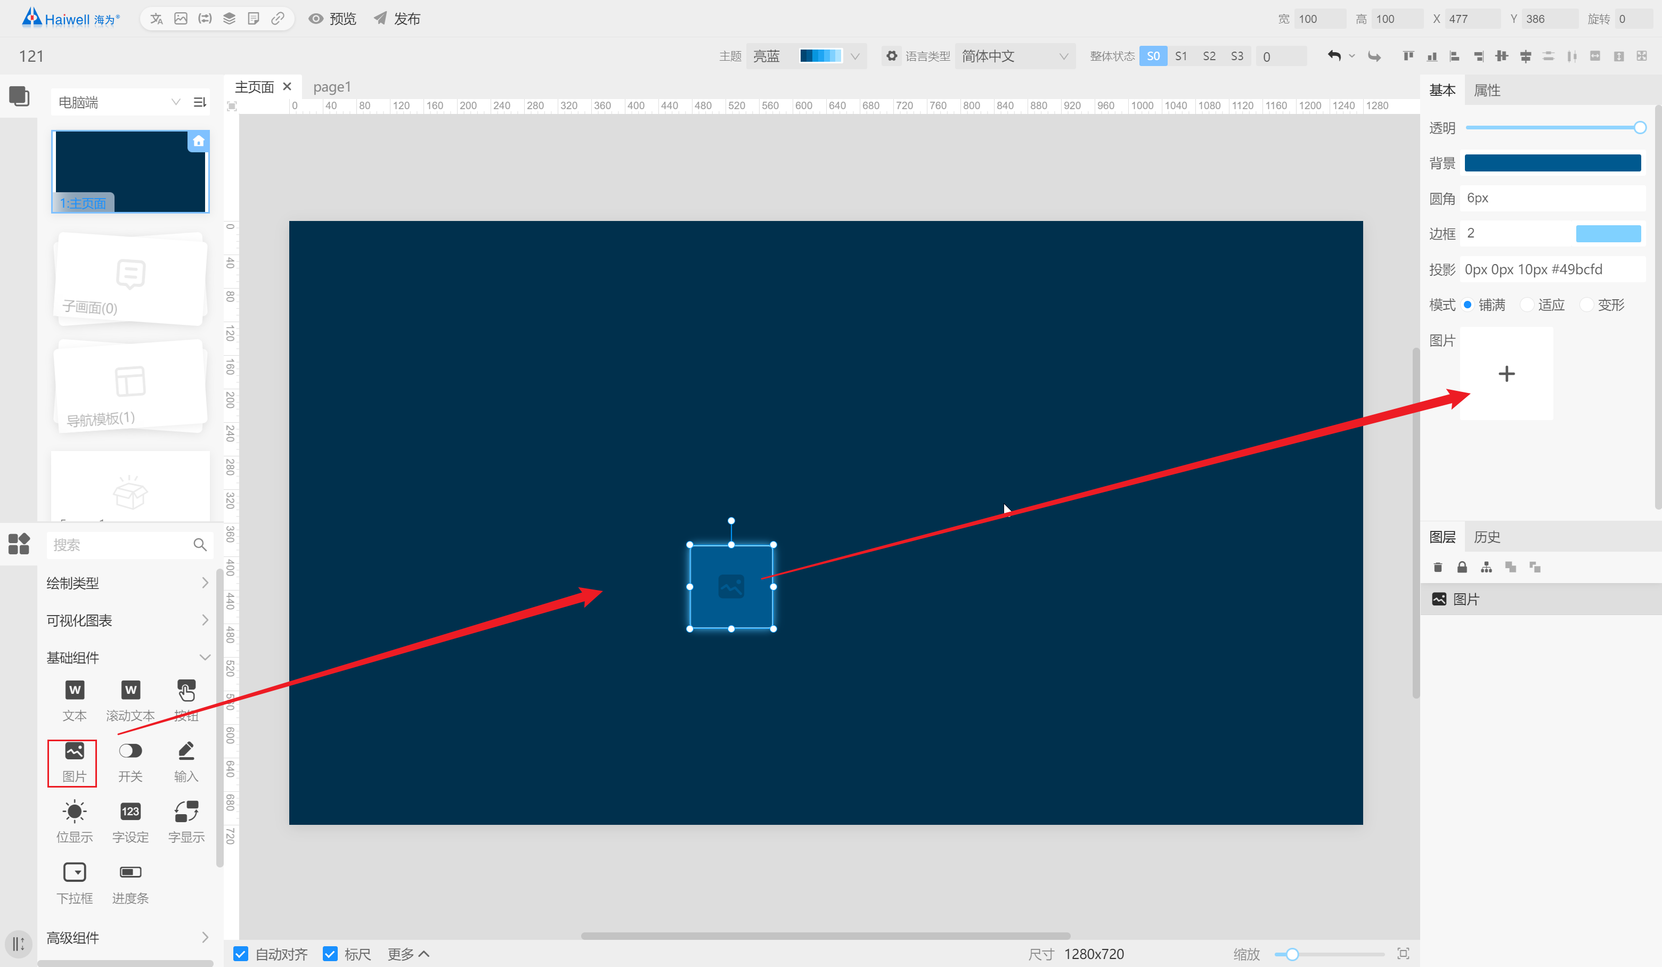Click the 发布 publish button
Viewport: 1662px width, 967px height.
tap(397, 19)
